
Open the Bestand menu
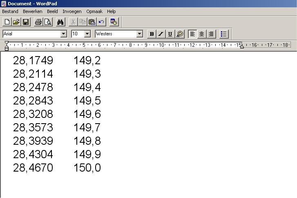tap(10, 11)
